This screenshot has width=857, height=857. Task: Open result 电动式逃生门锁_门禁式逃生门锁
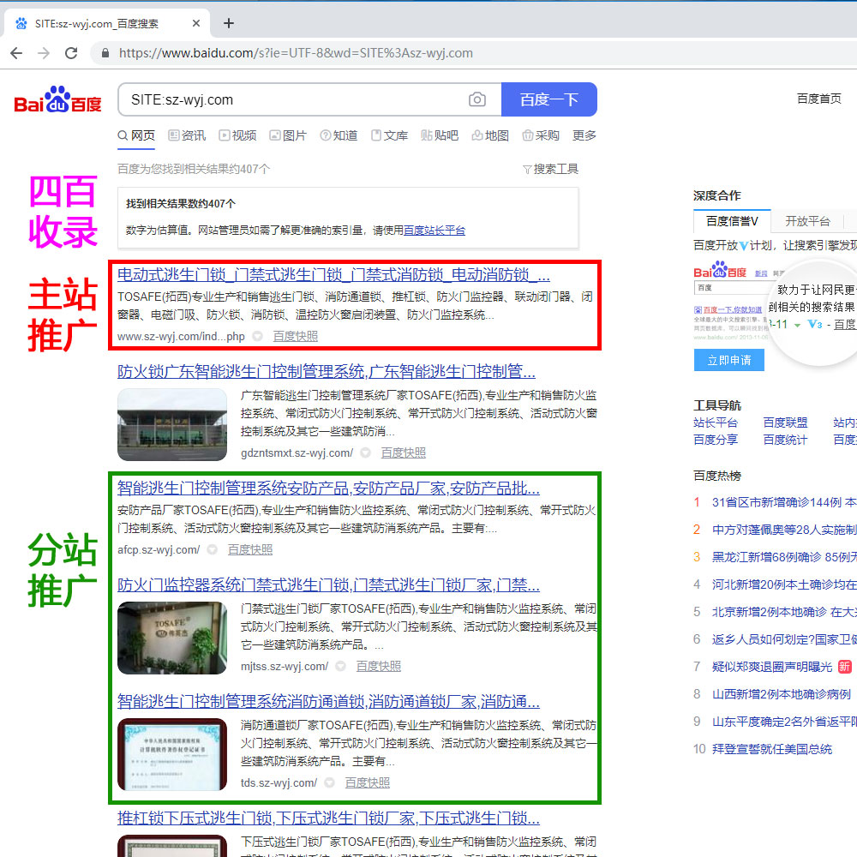[333, 275]
